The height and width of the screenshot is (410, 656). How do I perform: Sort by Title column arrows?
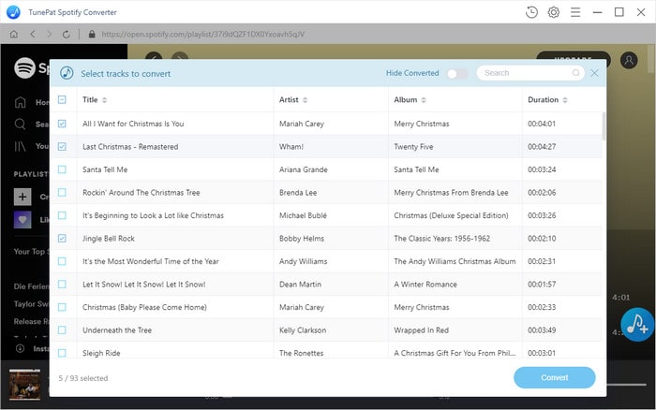pos(105,100)
